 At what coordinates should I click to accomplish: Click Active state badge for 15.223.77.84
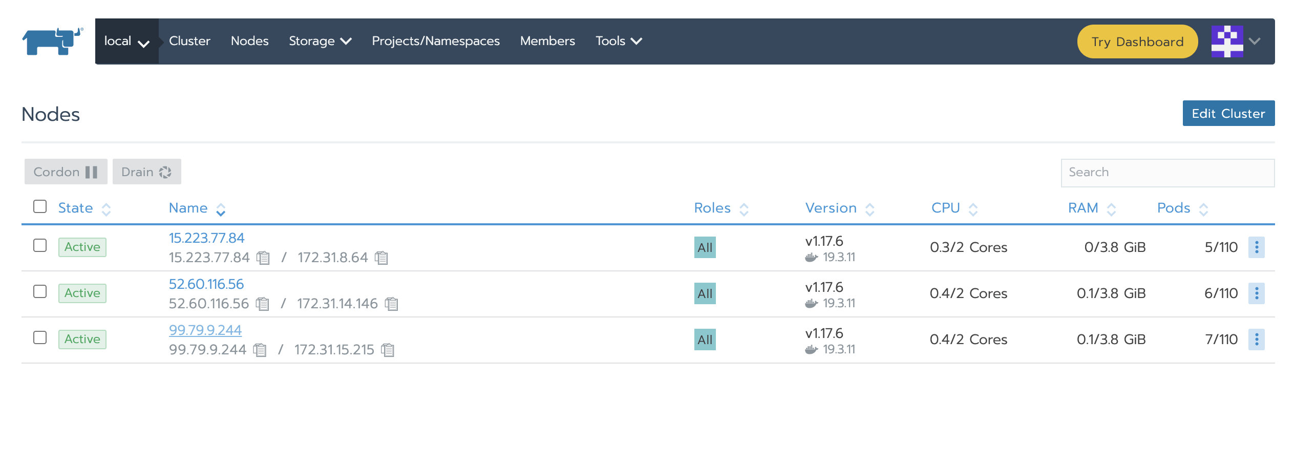tap(82, 247)
